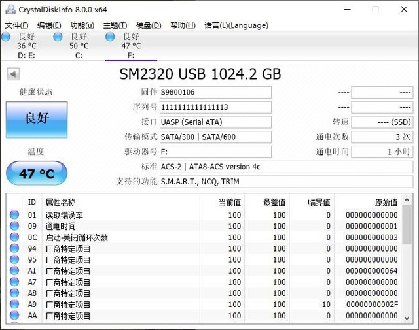
Task: Click status orb for attribute AA
Action: (x=14, y=316)
